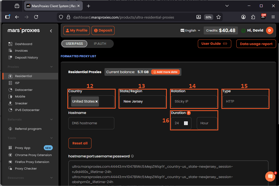Click the Reset all button
Viewport: 279px width, 186px height.
(x=80, y=143)
